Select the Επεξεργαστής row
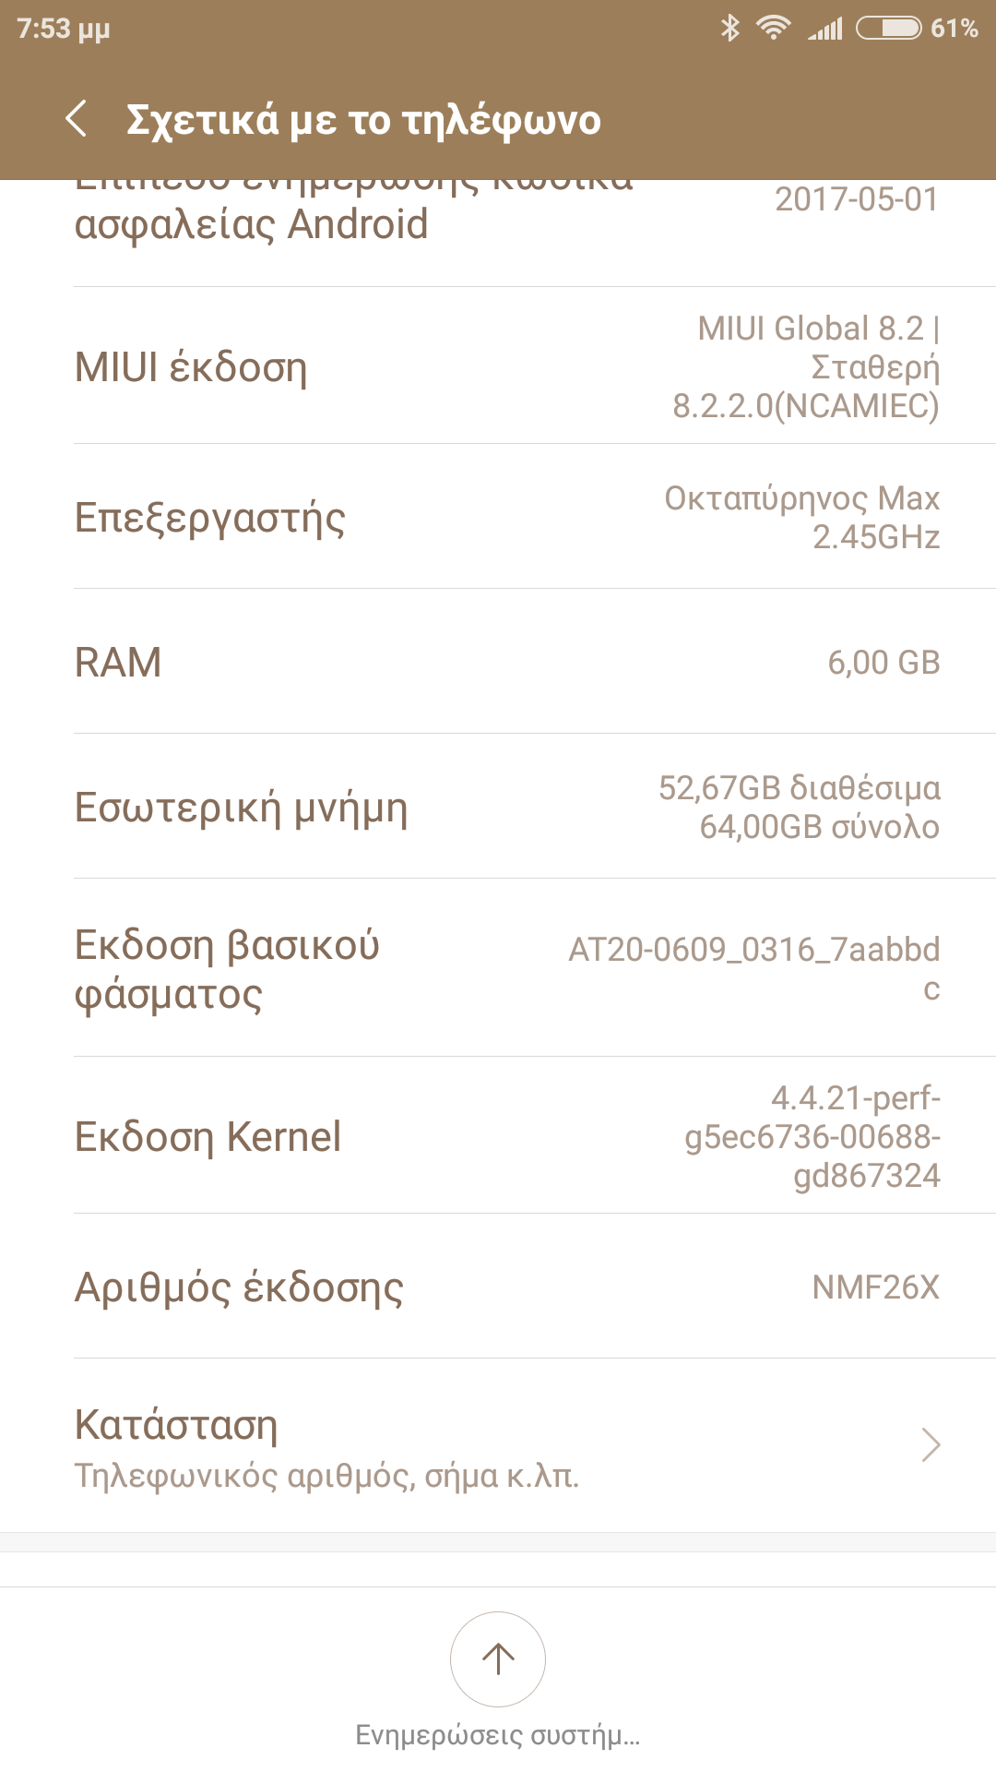 click(498, 517)
